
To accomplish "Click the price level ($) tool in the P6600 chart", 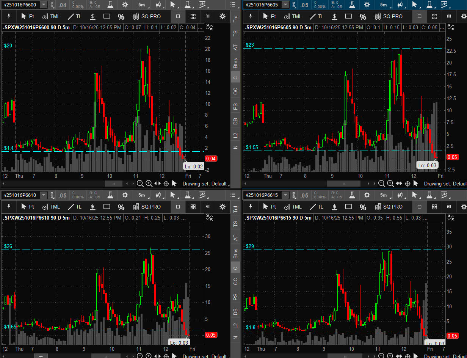I will (92, 16).
